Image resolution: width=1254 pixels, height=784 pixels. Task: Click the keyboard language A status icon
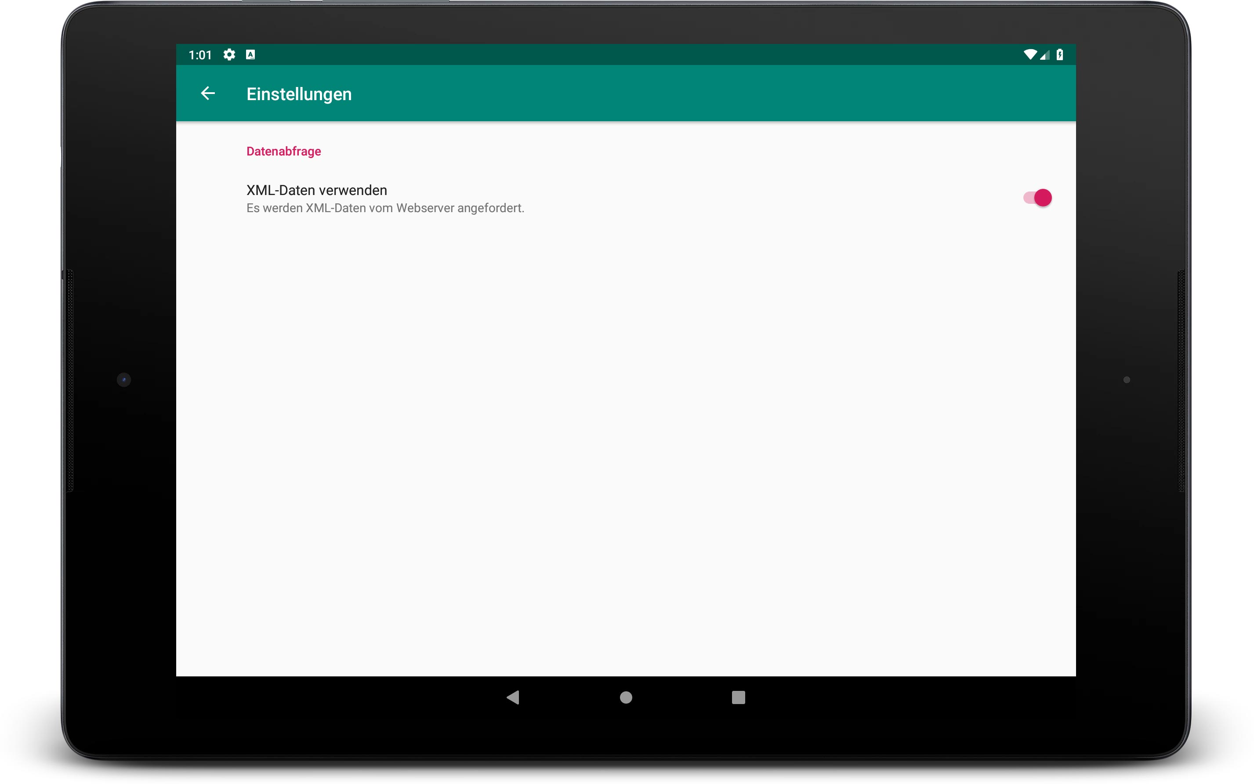(x=250, y=54)
